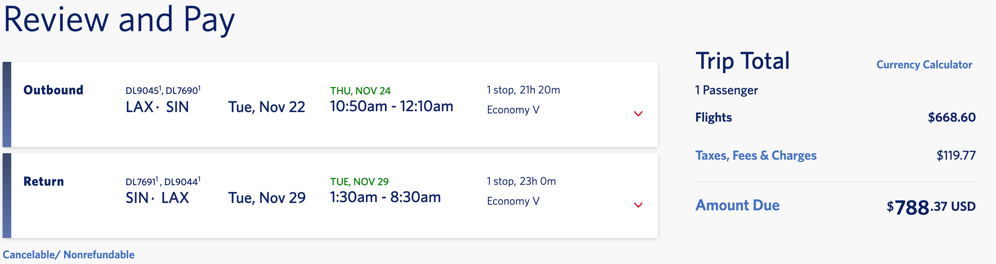
Task: Click the Outbound flight label
Action: click(x=53, y=90)
